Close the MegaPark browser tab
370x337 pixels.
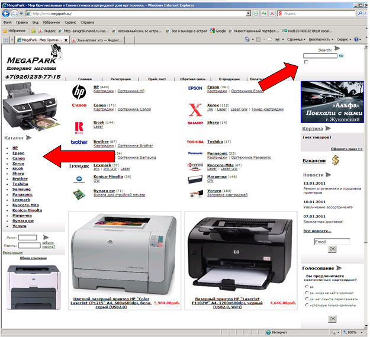click(x=66, y=40)
